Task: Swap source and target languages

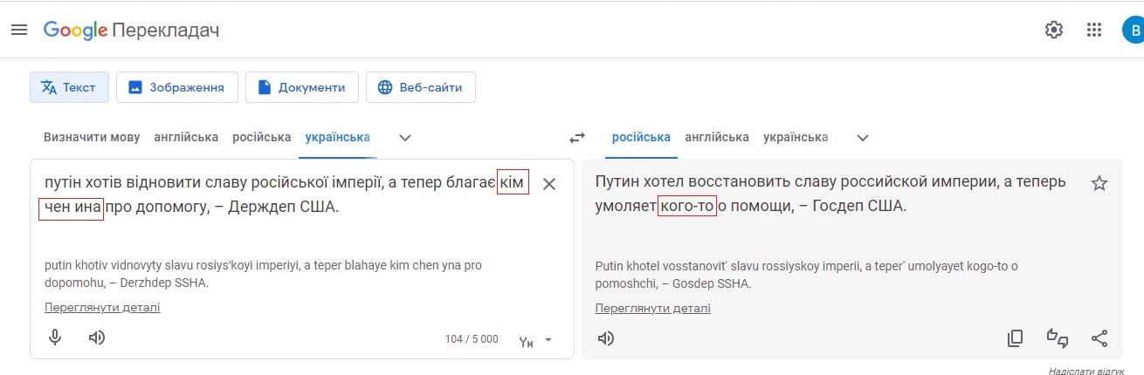Action: coord(576,138)
